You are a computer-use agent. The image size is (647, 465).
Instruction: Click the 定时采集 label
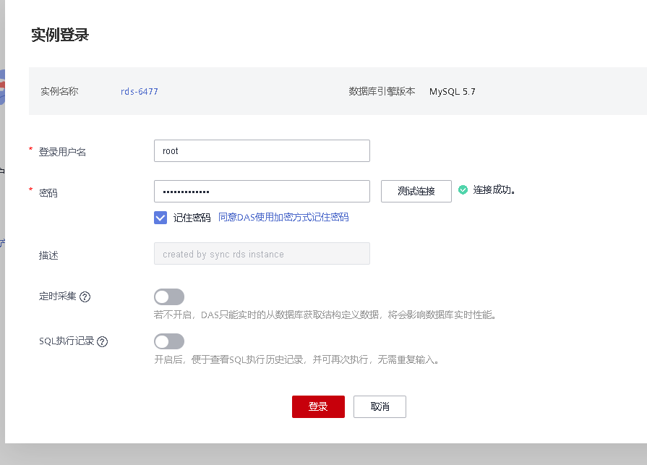coord(58,297)
